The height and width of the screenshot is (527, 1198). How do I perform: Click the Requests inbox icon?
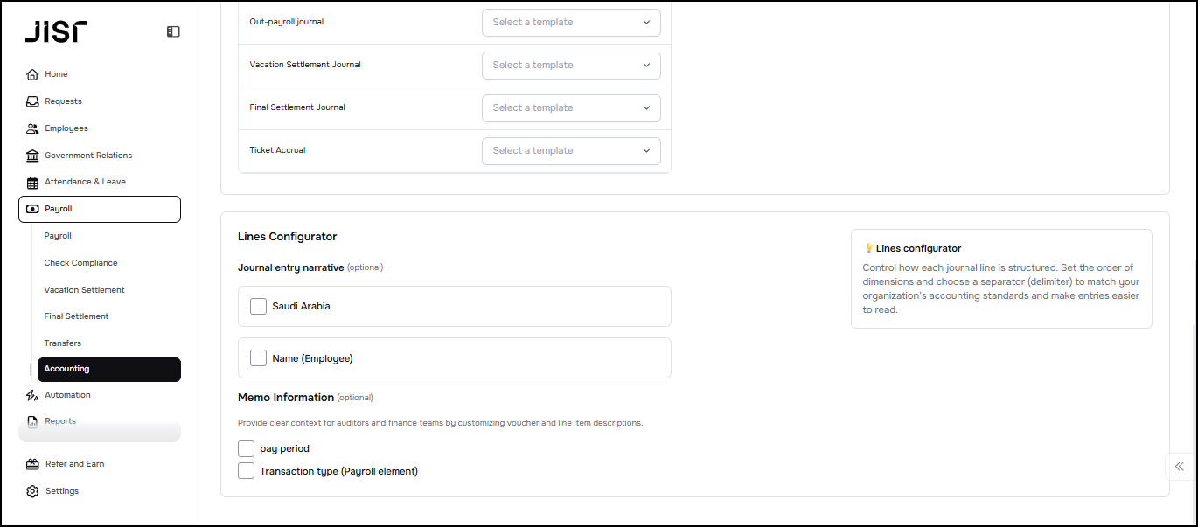click(32, 101)
